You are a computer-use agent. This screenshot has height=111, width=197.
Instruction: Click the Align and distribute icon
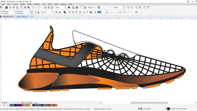[137, 12]
